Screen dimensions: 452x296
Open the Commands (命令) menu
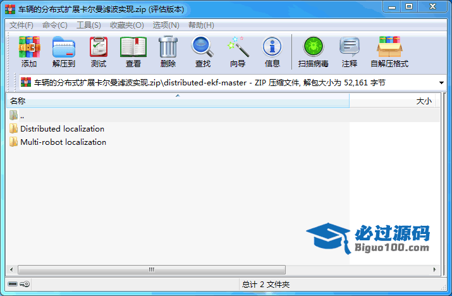[55, 25]
